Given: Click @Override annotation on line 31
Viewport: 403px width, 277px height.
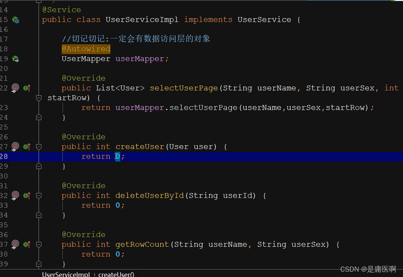Looking at the screenshot, I should point(84,186).
